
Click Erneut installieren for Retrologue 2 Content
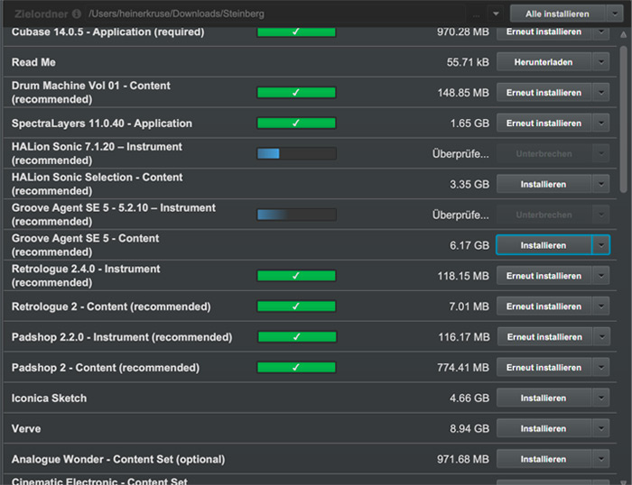coord(544,307)
